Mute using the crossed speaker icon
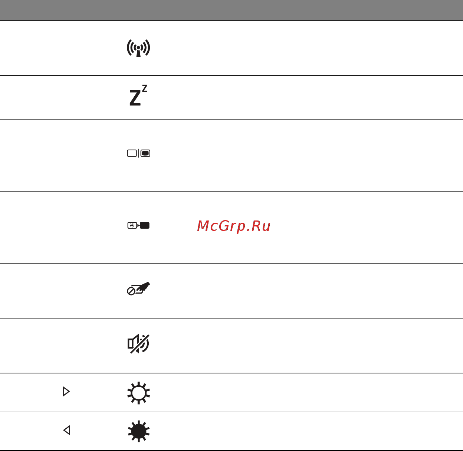Screen dimensions: 463x451 (138, 344)
